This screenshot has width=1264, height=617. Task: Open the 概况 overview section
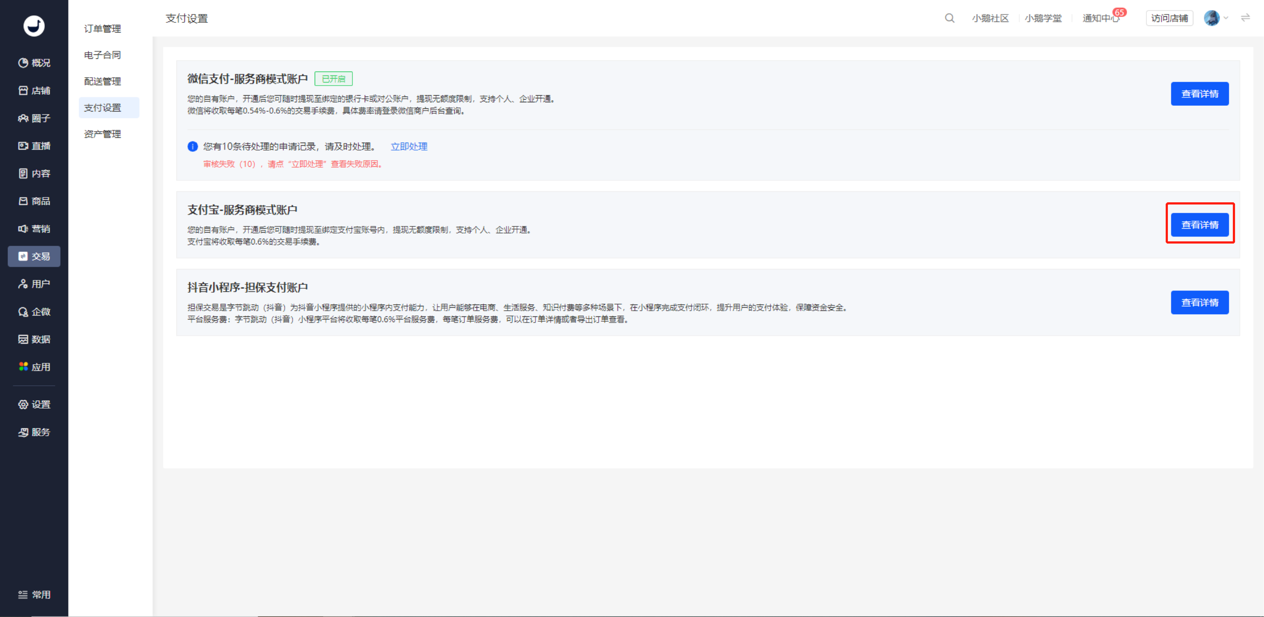[x=34, y=63]
